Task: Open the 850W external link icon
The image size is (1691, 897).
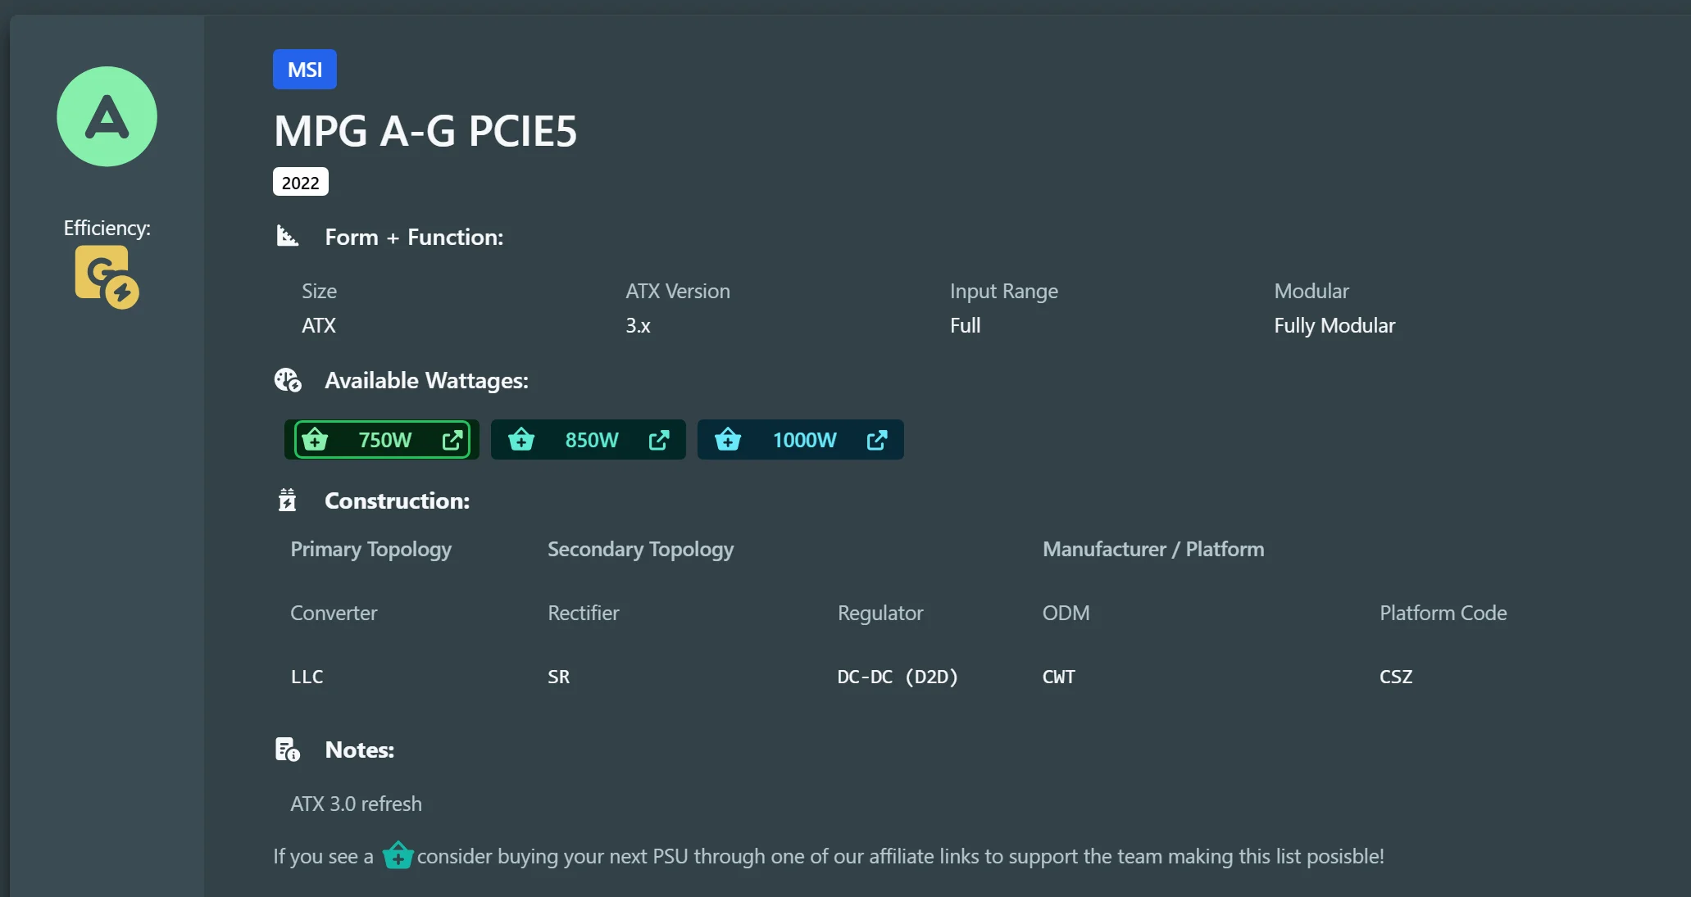Action: (x=659, y=440)
